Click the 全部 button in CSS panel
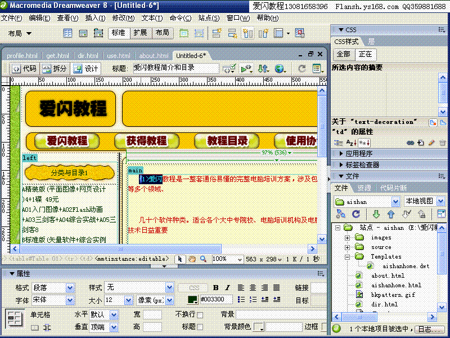 click(344, 54)
